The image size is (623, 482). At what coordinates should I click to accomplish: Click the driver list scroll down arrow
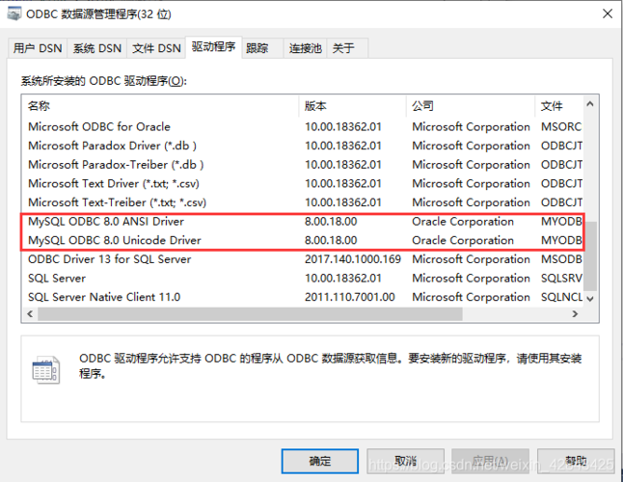590,299
